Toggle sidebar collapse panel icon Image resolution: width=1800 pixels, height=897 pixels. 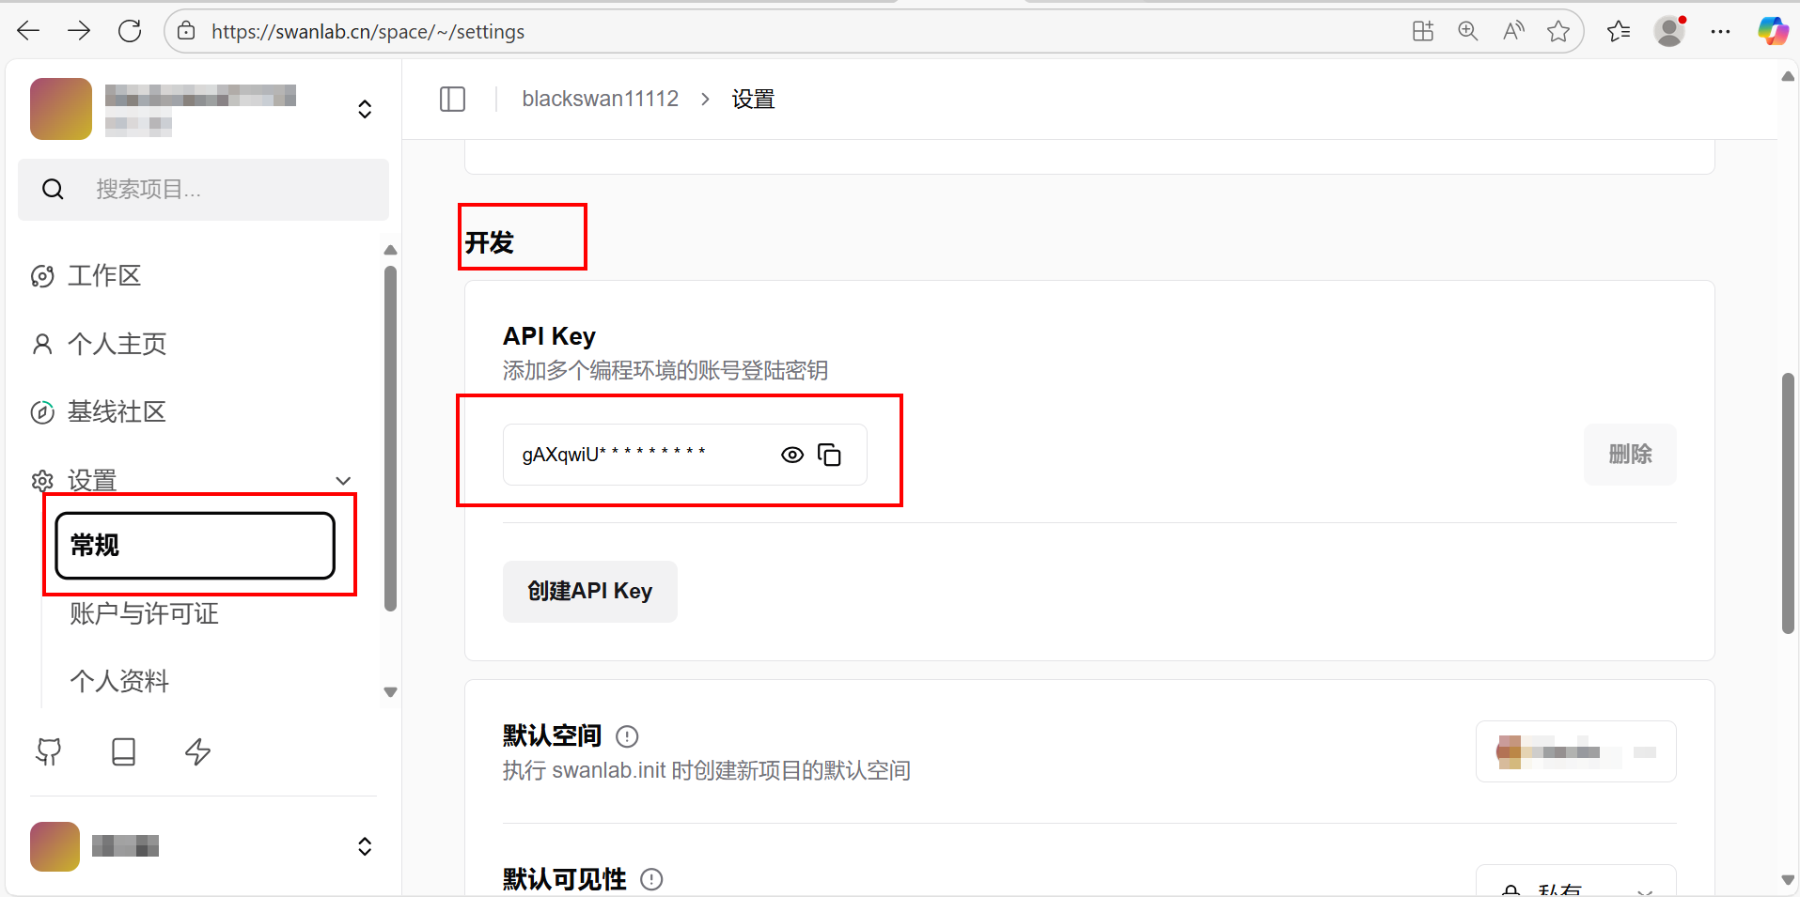pos(452,99)
